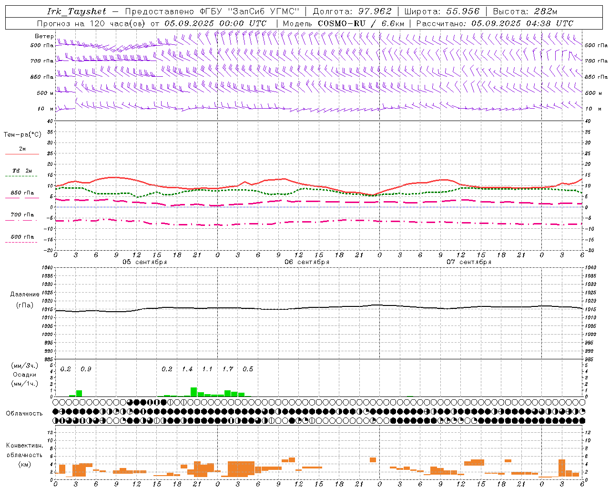Viewport: 610px width, 488px height.
Task: Click the Тем-ра(°C) axis label
Action: point(22,134)
